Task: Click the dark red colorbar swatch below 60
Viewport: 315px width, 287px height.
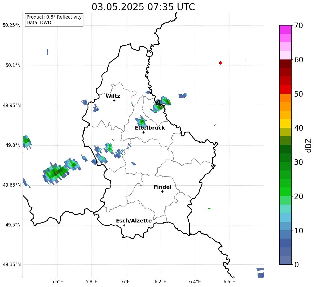Action: pos(285,64)
